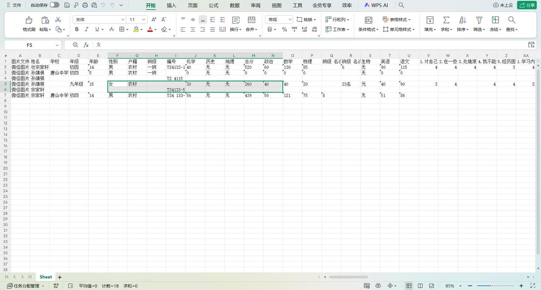Click the Sort (排序) icon
The image size is (541, 290).
[x=463, y=20]
